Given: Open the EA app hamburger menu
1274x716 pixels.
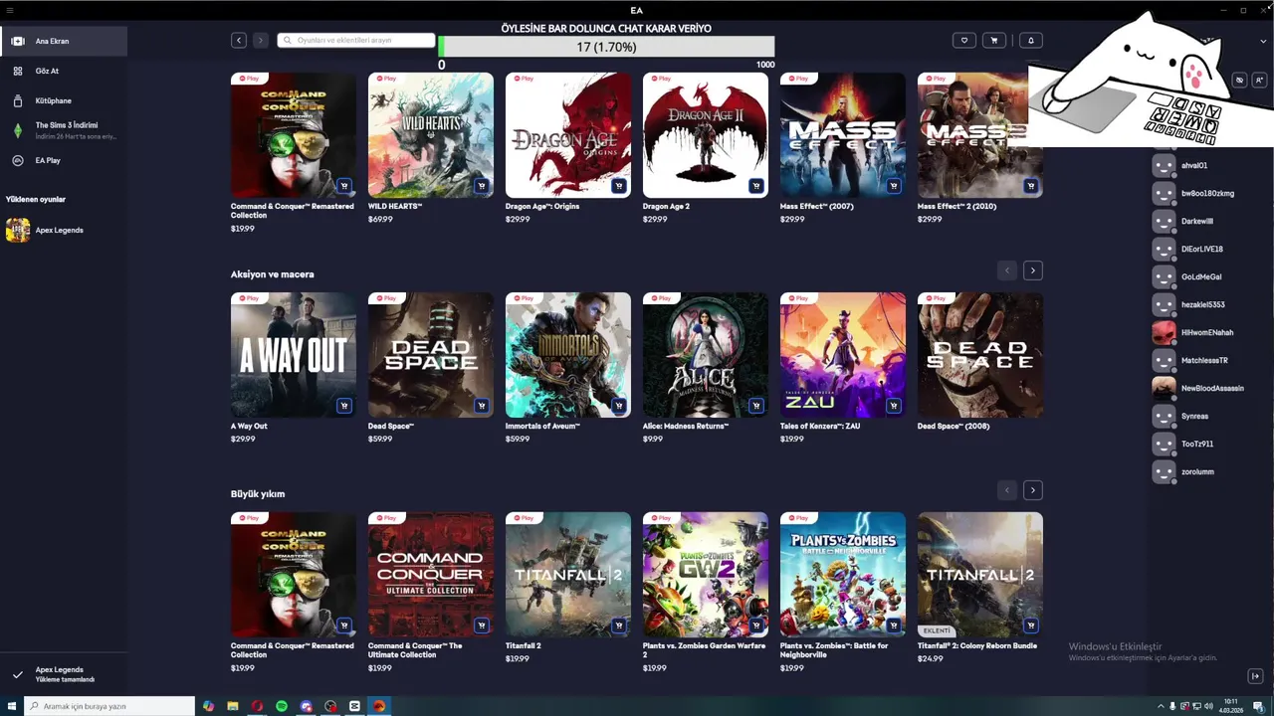Looking at the screenshot, I should point(10,10).
